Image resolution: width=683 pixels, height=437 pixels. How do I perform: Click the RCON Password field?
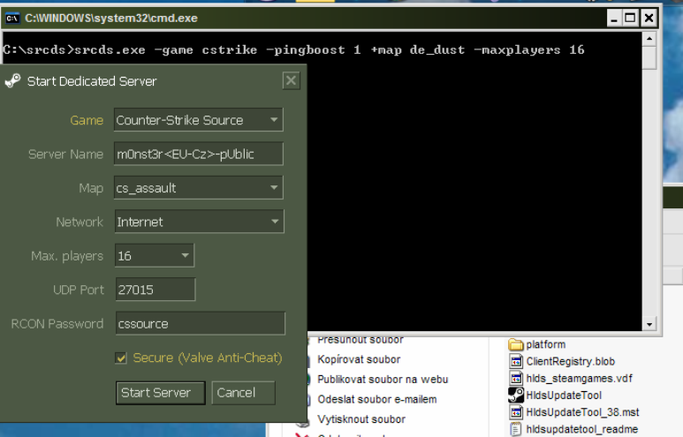(x=200, y=323)
